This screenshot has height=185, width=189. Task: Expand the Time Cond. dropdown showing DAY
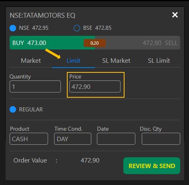(73, 139)
